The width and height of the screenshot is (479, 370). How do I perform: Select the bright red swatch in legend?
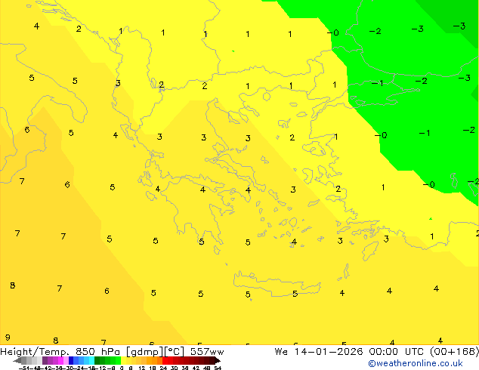[x=165, y=360]
